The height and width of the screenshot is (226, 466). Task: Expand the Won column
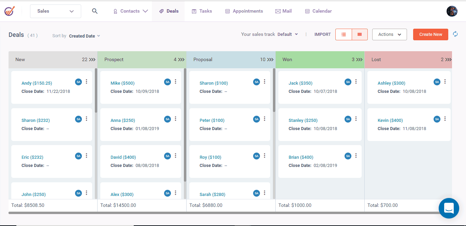click(358, 59)
